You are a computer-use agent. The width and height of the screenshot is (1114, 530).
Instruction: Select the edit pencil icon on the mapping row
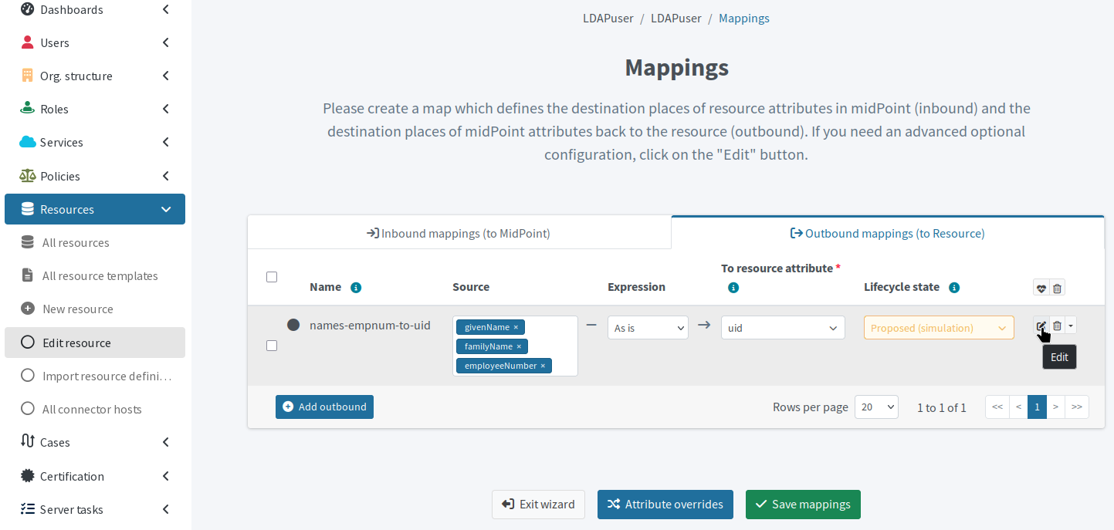point(1041,325)
